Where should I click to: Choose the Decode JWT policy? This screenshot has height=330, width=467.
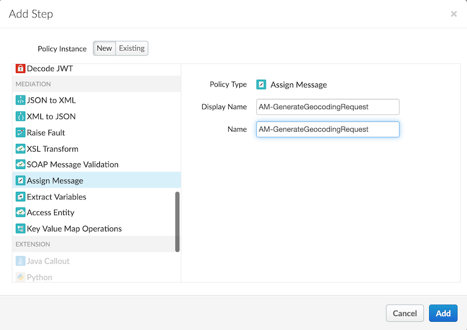pyautogui.click(x=50, y=68)
